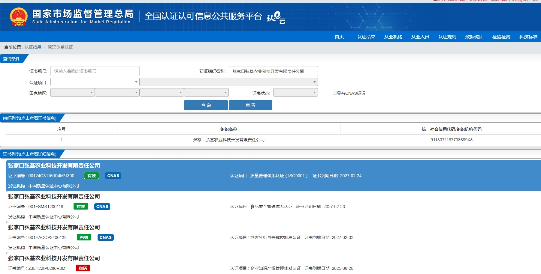541x274 pixels.
Task: Click 危害分析与关键控制点认证 certification text
Action: [x=276, y=237]
